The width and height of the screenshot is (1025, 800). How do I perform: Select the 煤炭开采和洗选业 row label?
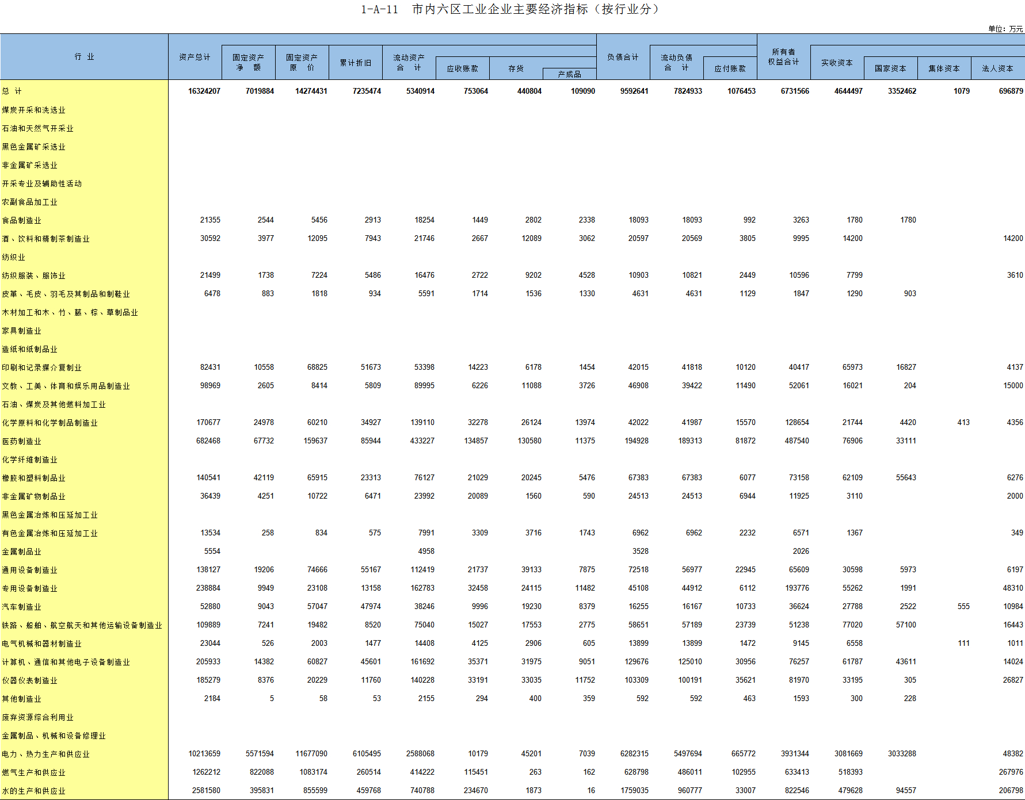(33, 110)
